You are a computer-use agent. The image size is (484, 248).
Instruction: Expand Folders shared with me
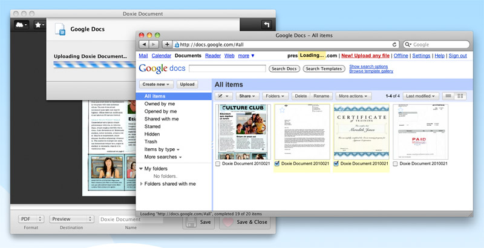coord(142,184)
